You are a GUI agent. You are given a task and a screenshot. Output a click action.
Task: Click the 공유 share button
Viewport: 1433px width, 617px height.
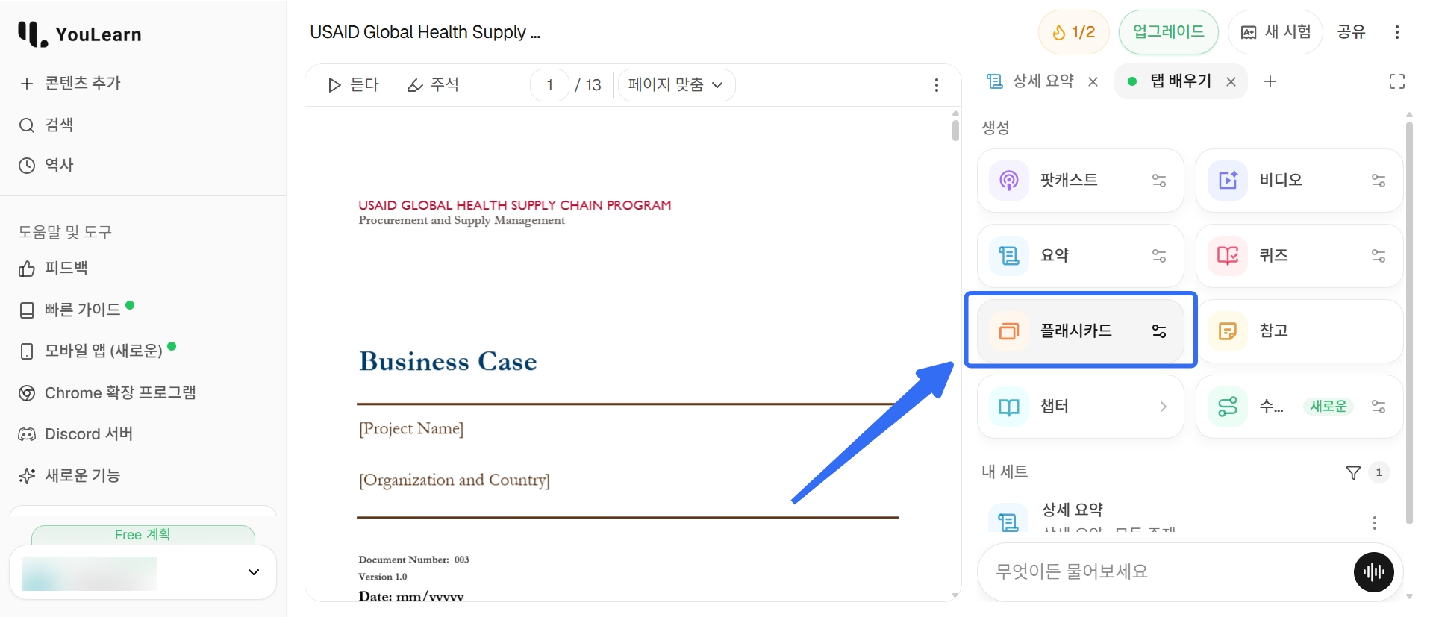1352,32
